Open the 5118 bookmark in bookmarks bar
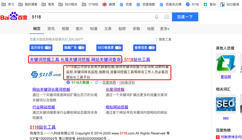The width and height of the screenshot is (242, 140). [192, 4]
